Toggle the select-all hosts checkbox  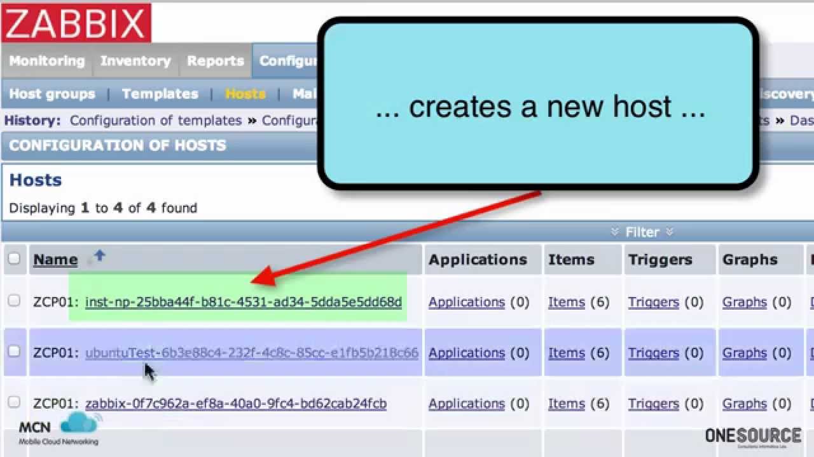click(14, 258)
